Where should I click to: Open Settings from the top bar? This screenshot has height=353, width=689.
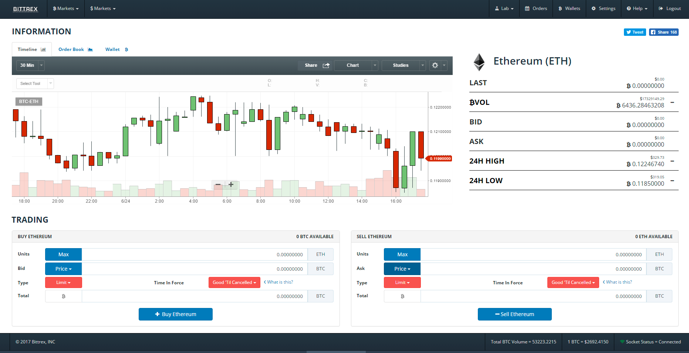603,8
